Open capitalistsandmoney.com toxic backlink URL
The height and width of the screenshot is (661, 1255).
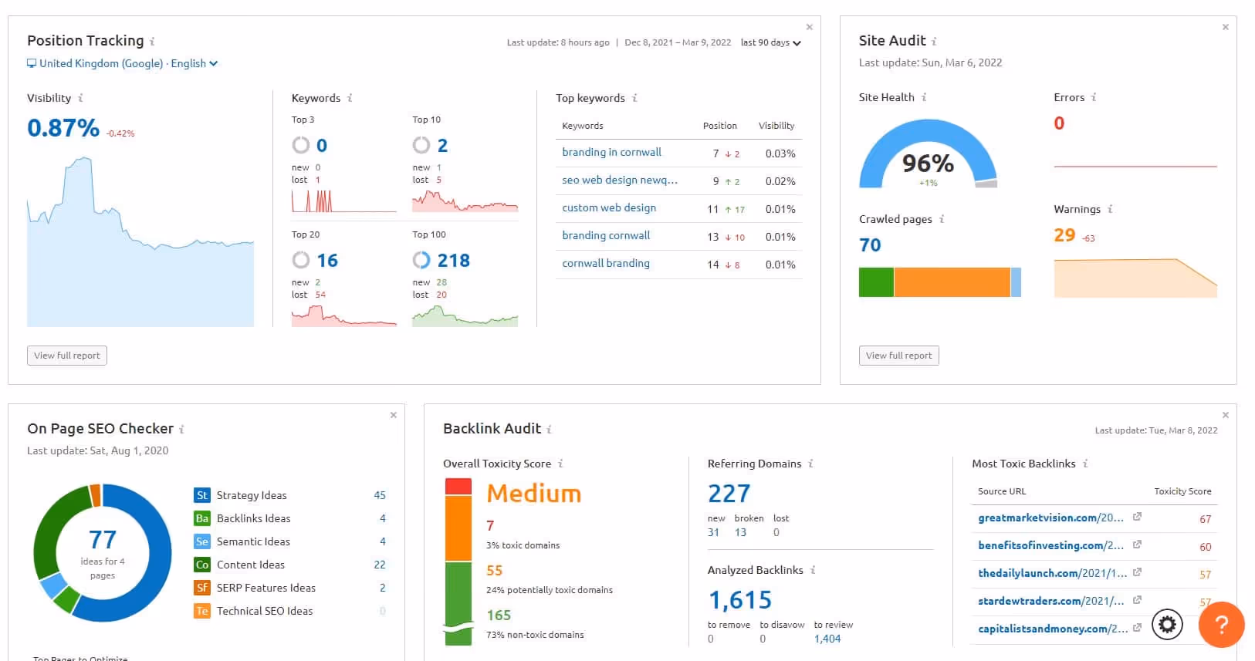[1053, 629]
